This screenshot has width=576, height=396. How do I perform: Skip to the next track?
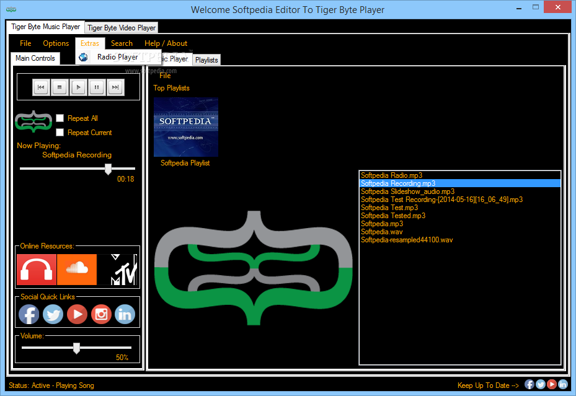pyautogui.click(x=115, y=87)
